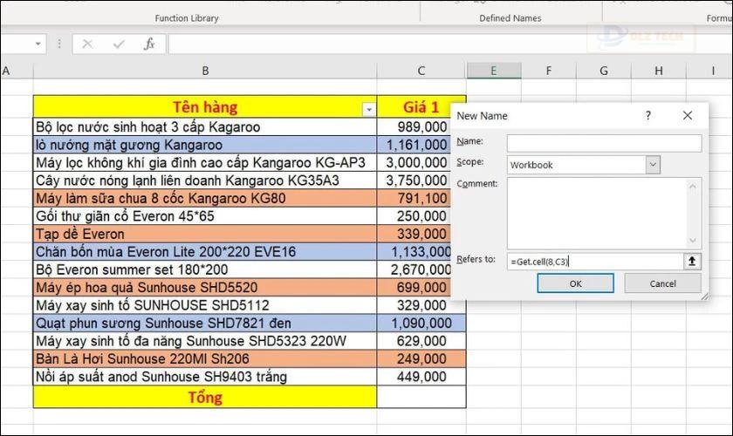Select cell Bàn Là Hơi Sunhouse 220Ml Sh206
The height and width of the screenshot is (436, 733).
pyautogui.click(x=205, y=358)
